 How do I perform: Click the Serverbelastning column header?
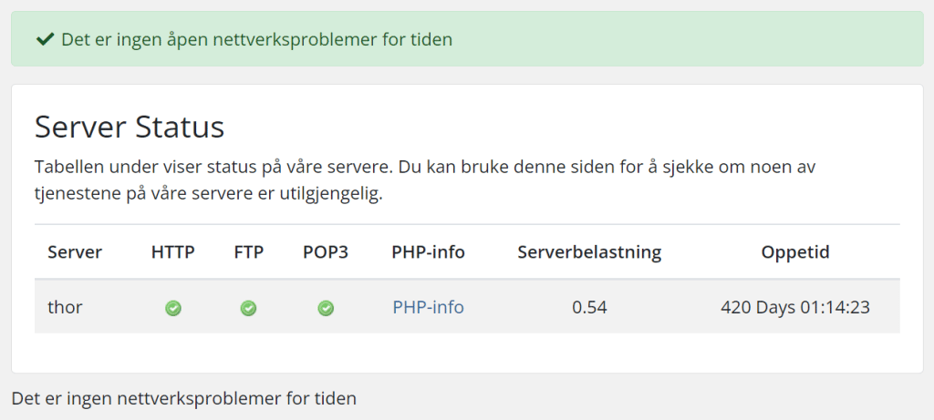click(589, 252)
